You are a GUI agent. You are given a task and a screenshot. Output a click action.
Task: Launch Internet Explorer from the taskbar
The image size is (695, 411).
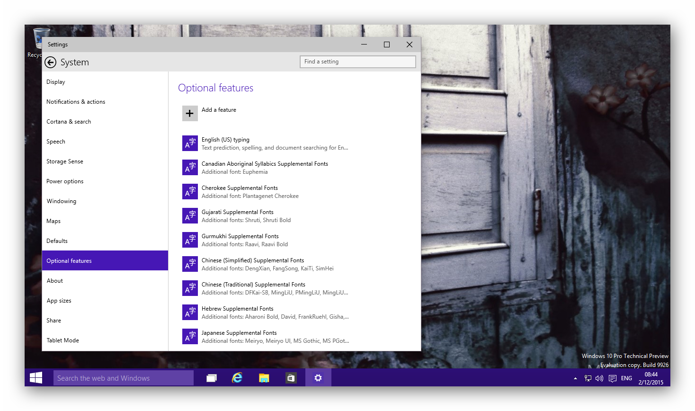click(x=237, y=378)
